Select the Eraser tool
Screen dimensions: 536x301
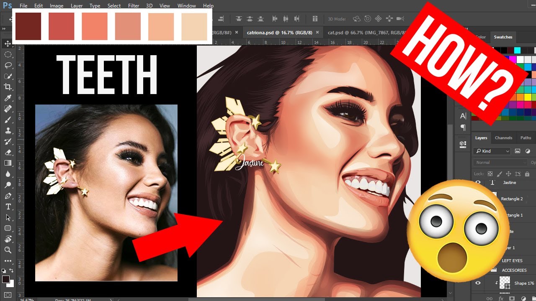point(8,152)
